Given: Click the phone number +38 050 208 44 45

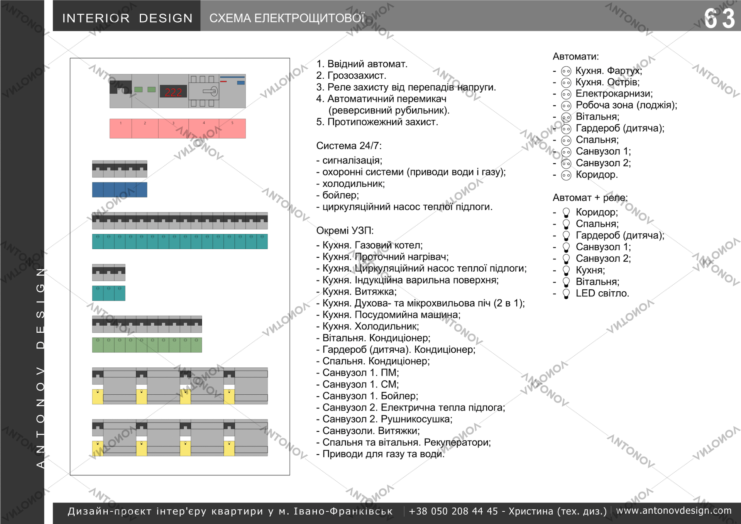Looking at the screenshot, I should (453, 511).
